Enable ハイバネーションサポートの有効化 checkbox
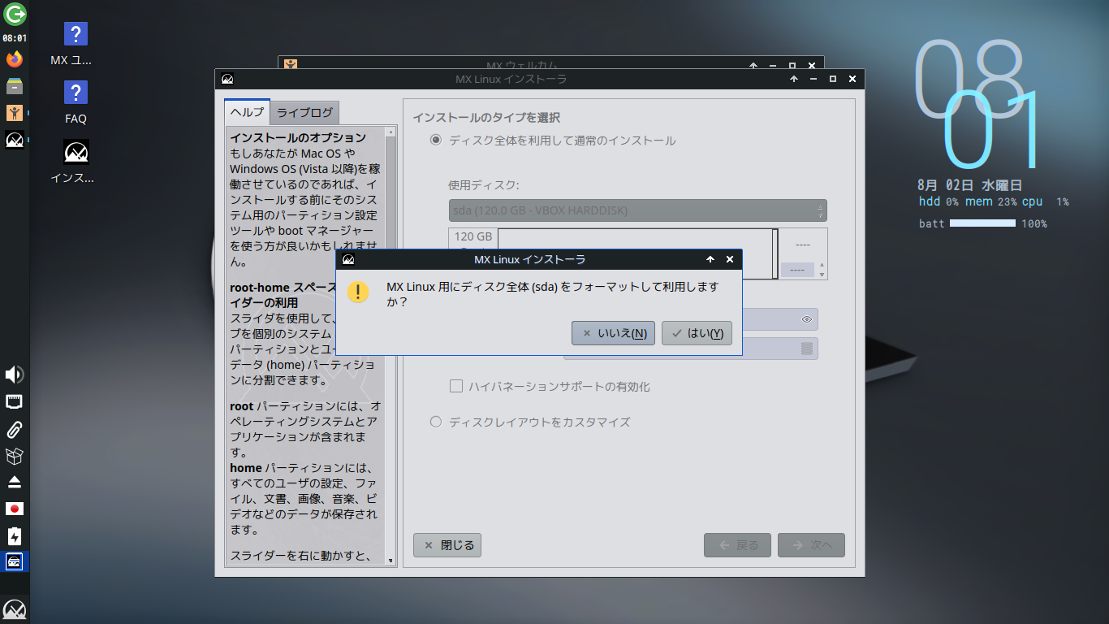Viewport: 1109px width, 624px height. point(456,386)
